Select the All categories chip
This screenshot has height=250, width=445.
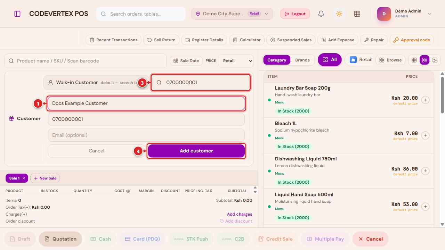point(330,60)
